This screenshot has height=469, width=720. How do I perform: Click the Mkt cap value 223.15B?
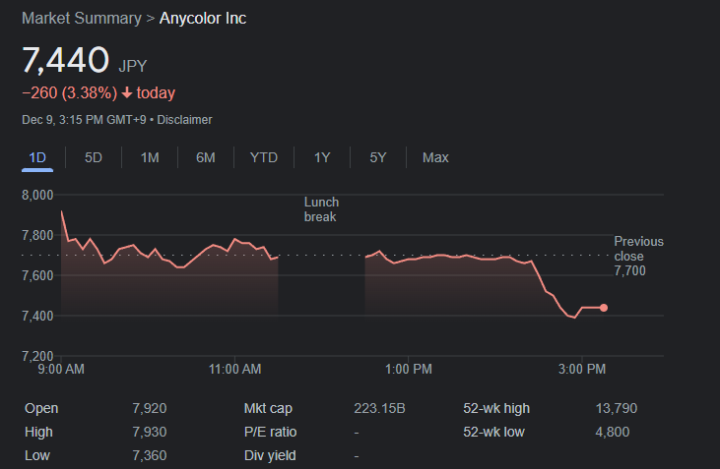click(x=379, y=408)
